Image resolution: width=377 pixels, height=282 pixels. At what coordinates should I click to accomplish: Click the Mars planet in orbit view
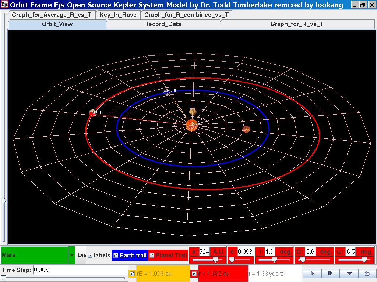point(92,113)
